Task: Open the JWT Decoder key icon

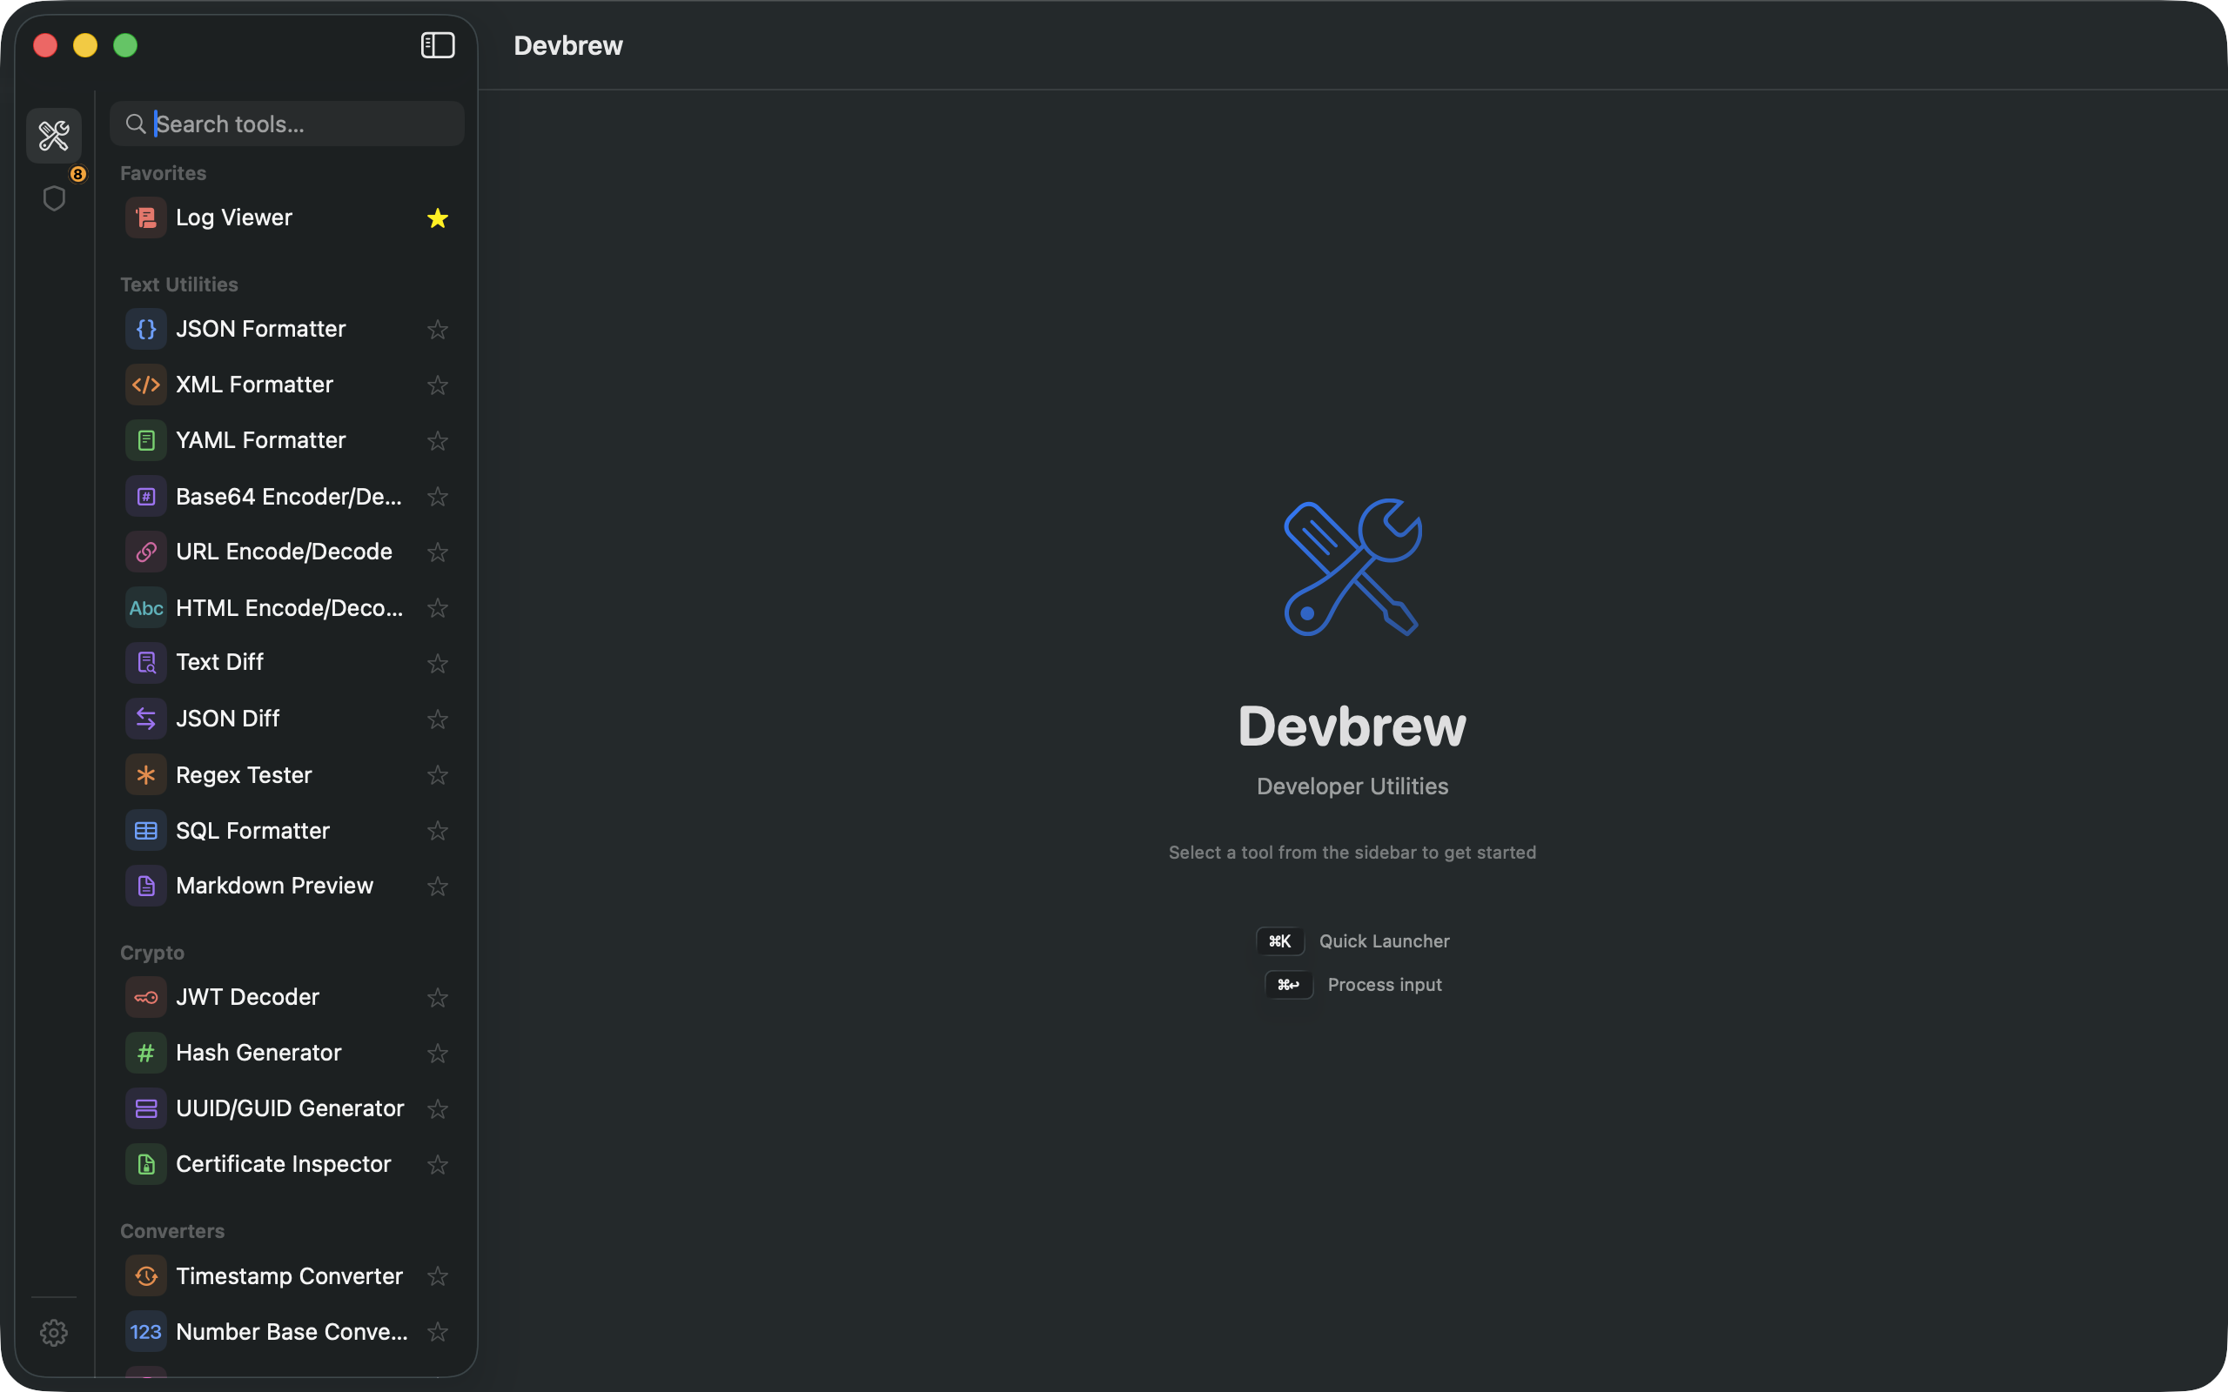Action: (x=145, y=996)
